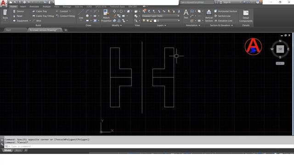This screenshot has height=165, width=294.
Task: Click the Undo arrow in quick access toolbar
Action: [29, 2]
